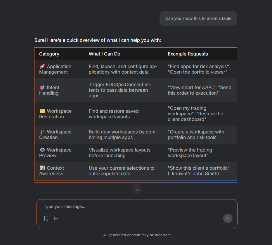Click the folder icon beside Workspace Restoration

point(42,111)
